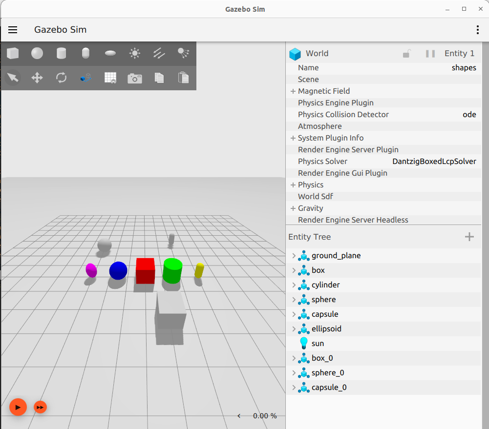The height and width of the screenshot is (429, 489).
Task: Insert a capsule shape from the toolbar
Action: click(x=86, y=53)
